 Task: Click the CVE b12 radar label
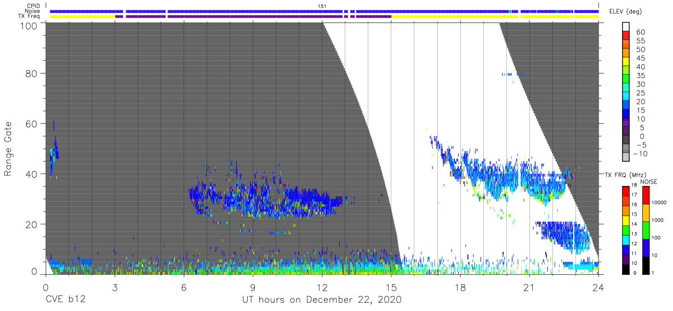pyautogui.click(x=65, y=300)
